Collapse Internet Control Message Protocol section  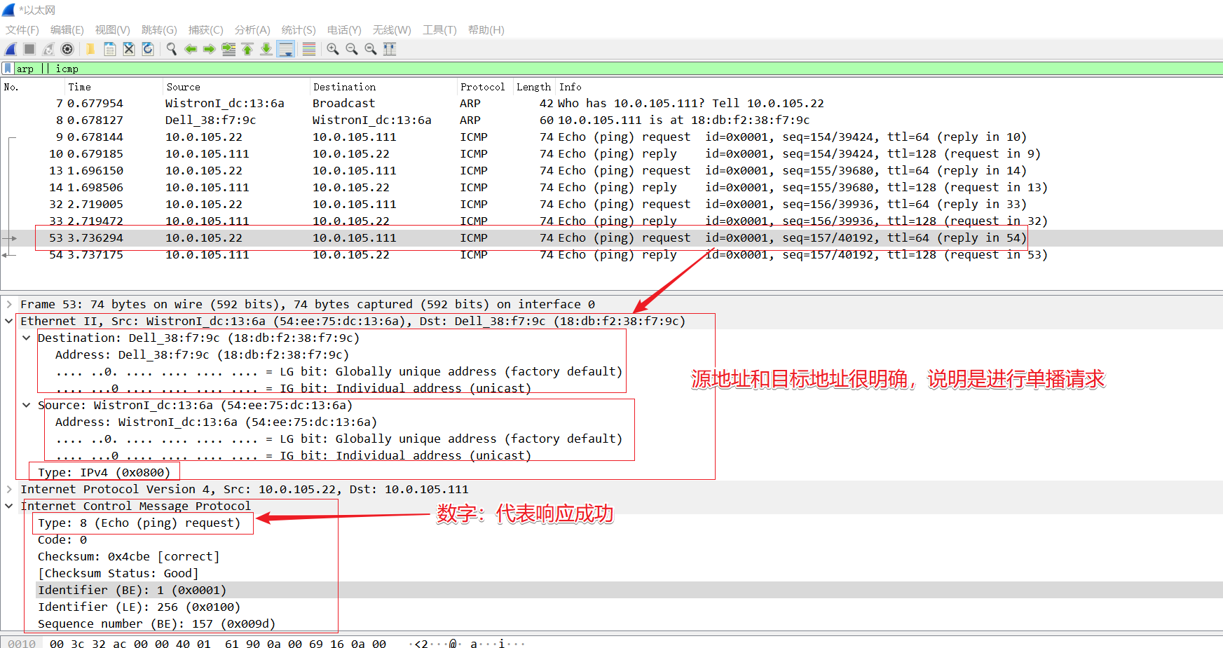coord(8,506)
